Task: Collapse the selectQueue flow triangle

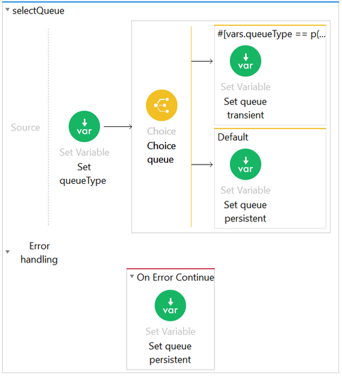Action: [x=8, y=10]
